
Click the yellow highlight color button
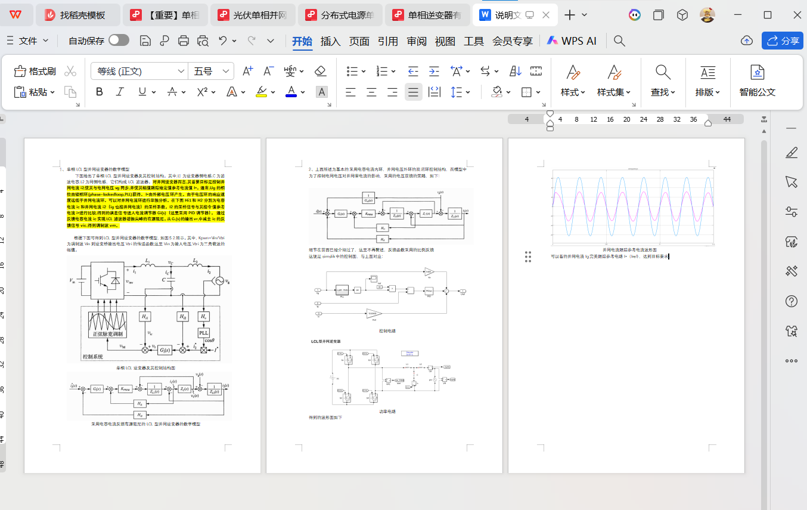[x=261, y=92]
